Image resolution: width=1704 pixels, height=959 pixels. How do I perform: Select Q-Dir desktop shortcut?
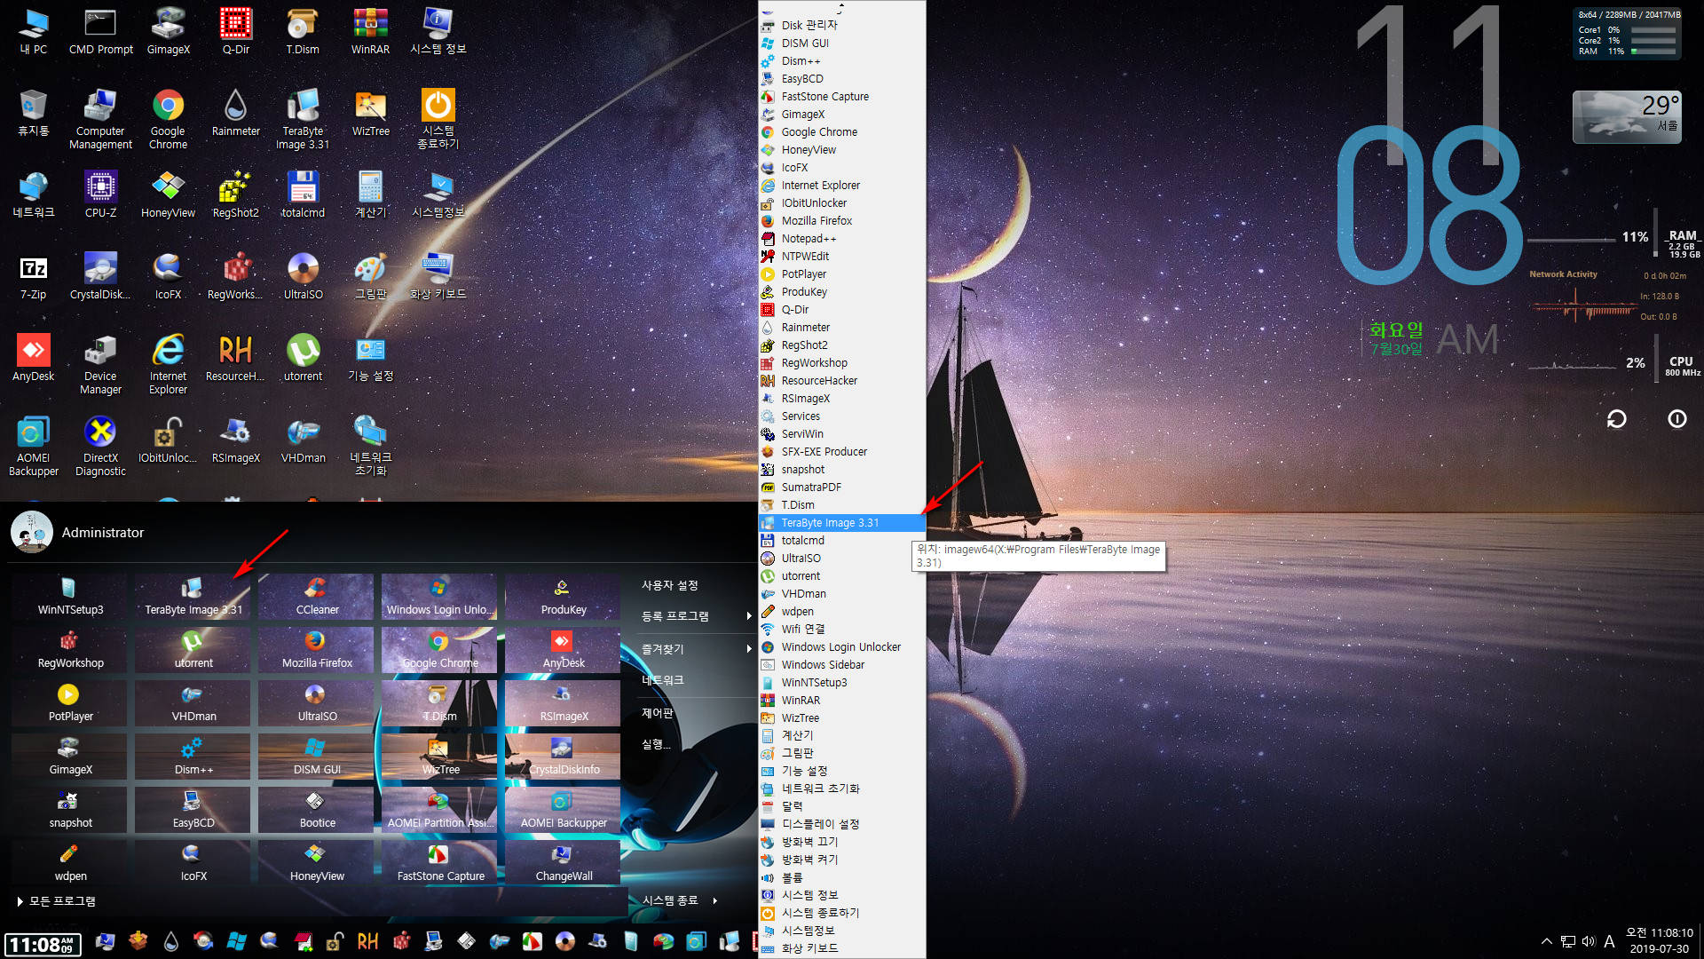[x=235, y=32]
